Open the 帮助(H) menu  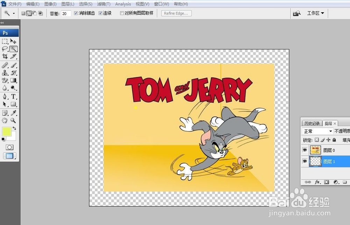(x=181, y=4)
